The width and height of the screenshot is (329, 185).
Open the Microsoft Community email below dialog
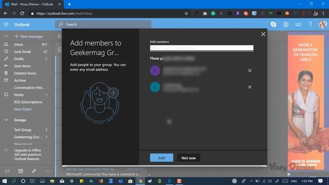(x=103, y=174)
